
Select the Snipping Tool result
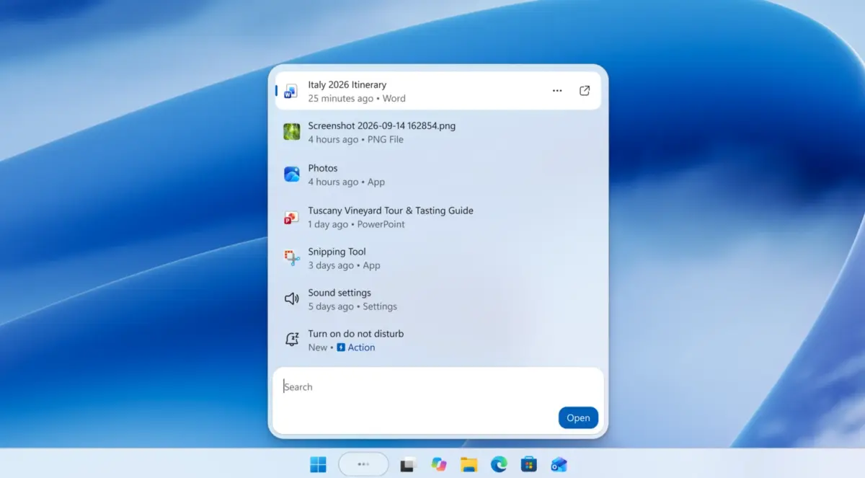pos(438,258)
